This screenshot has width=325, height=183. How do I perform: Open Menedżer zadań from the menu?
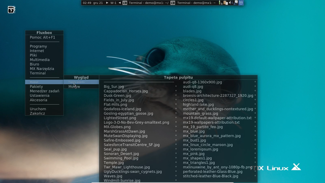(x=44, y=91)
